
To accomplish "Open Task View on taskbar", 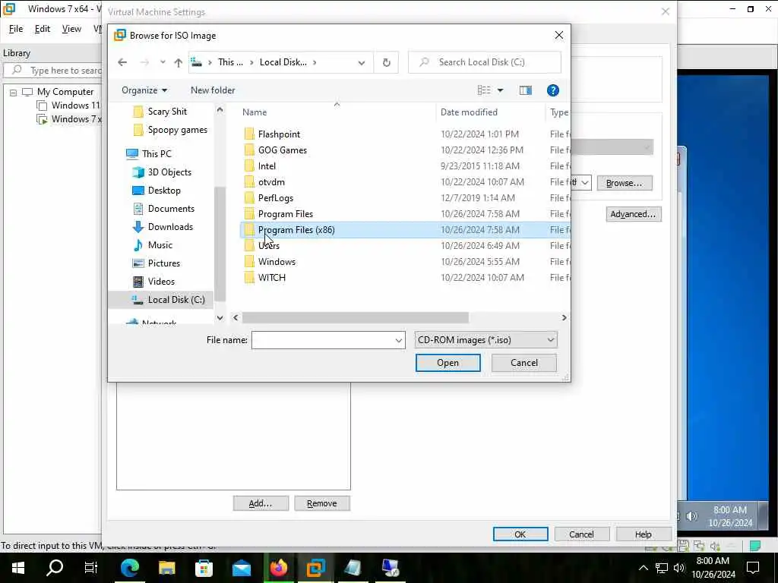I will (91, 568).
